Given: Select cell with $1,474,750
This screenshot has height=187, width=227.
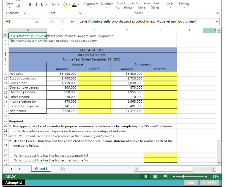Looking at the screenshot, I should coord(127,111).
